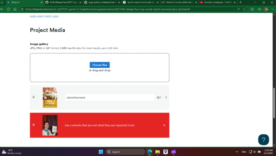Open the browser profile avatar
This screenshot has height=156, width=276.
[266, 9]
